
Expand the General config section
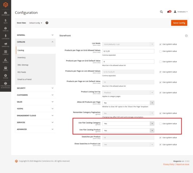click(x=35, y=35)
